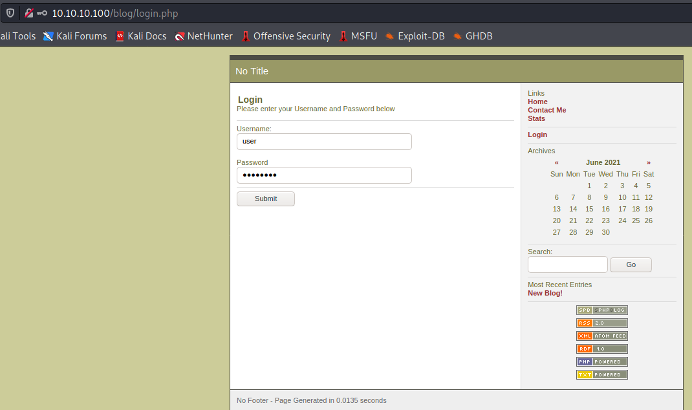This screenshot has width=692, height=410.
Task: Open the New Blog! recent entry
Action: [x=545, y=293]
